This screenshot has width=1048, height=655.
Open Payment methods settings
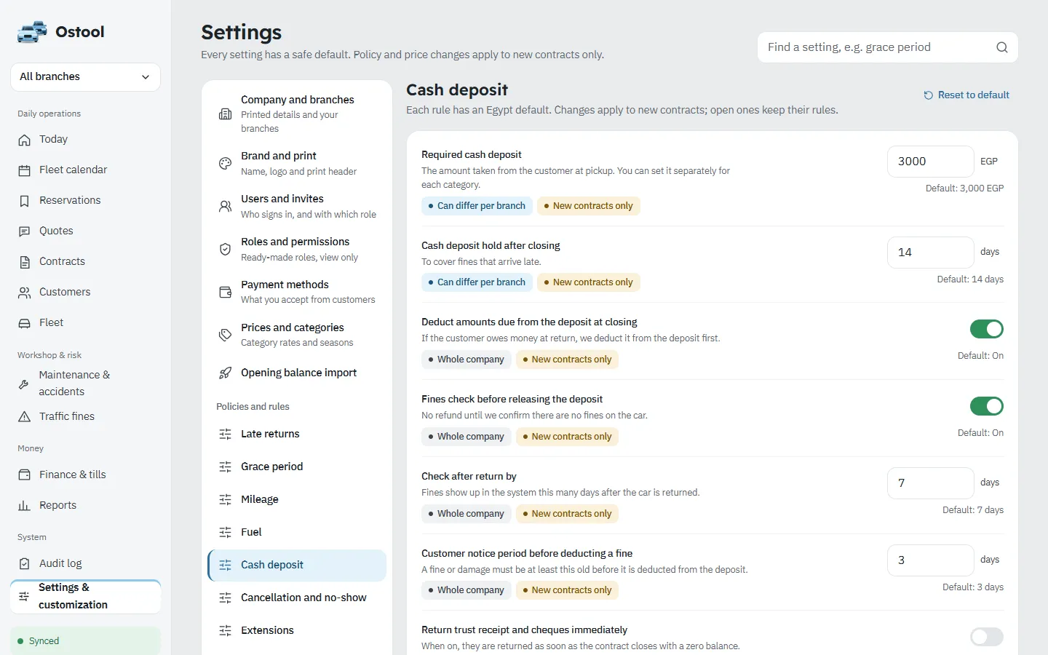click(297, 292)
